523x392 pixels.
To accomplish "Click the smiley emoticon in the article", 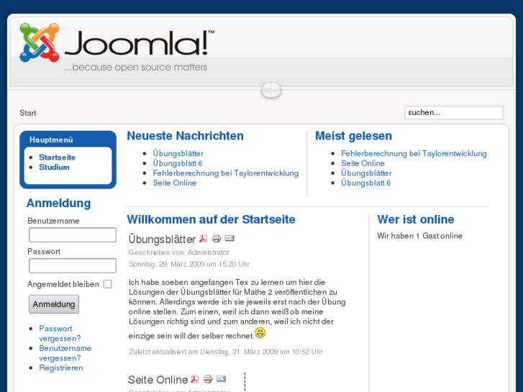I will tap(260, 332).
